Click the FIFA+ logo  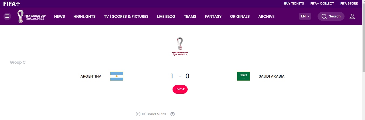[x=12, y=3]
